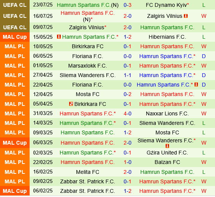
Task: Click Melita FC team name
Action: [x=88, y=172]
